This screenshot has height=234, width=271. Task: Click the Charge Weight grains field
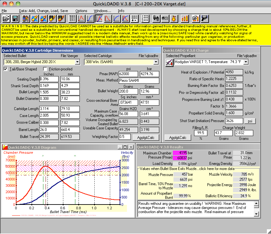[x=224, y=133]
